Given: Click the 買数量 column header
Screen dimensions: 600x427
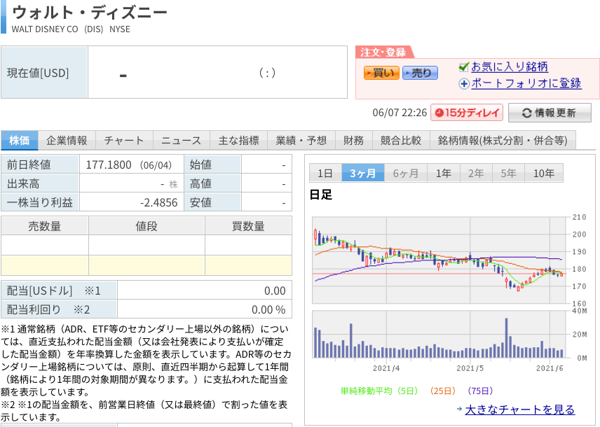Looking at the screenshot, I should 248,226.
